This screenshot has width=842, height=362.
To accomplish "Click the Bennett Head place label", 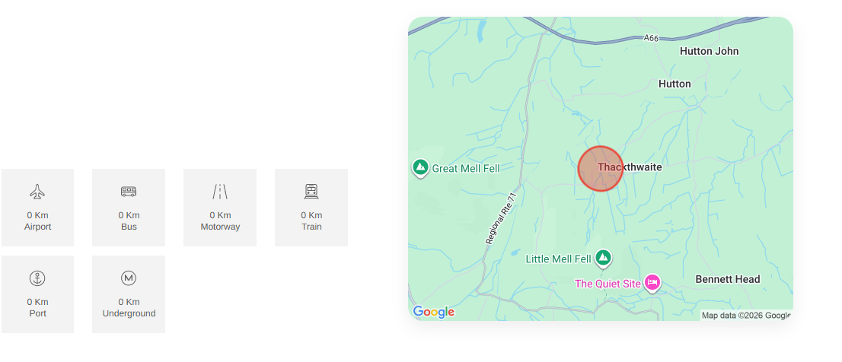I will [x=728, y=279].
